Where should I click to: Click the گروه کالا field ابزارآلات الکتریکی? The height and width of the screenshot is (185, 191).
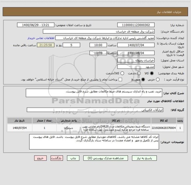95,110
